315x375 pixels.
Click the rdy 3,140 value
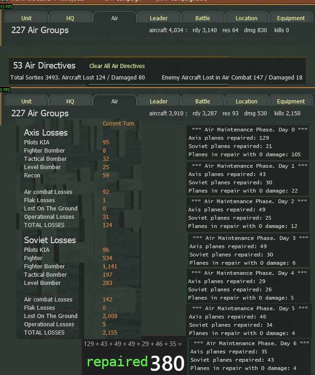[205, 30]
